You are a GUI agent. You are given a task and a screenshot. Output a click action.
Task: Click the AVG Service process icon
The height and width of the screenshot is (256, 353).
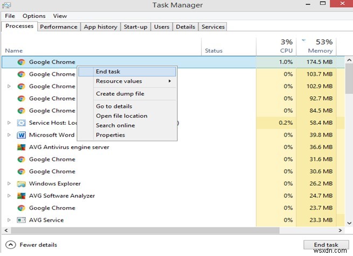pyautogui.click(x=21, y=220)
